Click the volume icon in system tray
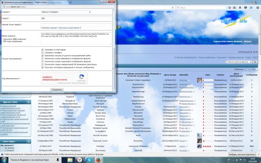 pyautogui.click(x=237, y=160)
